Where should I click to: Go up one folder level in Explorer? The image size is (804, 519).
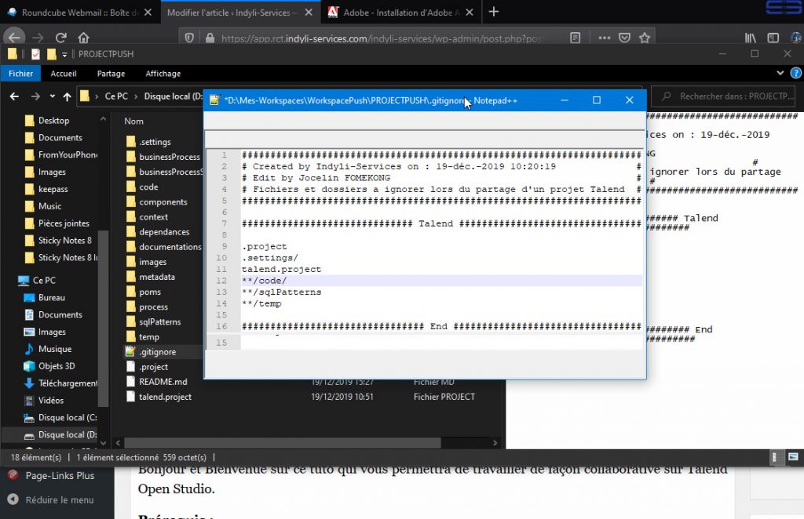coord(68,96)
